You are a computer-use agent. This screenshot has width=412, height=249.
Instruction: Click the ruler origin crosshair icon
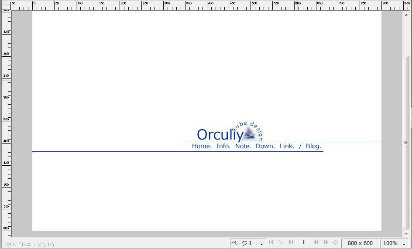[x=5, y=5]
